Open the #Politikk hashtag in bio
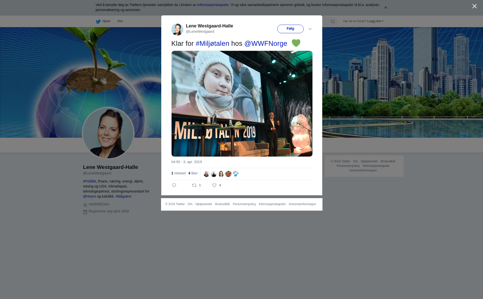Viewport: 483px width, 299px height. tap(90, 181)
